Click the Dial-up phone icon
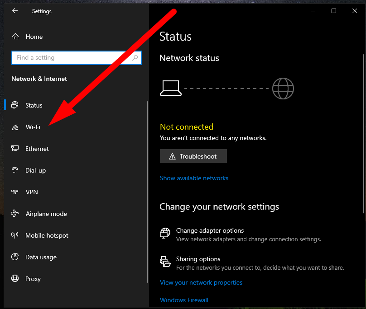Image resolution: width=366 pixels, height=309 pixels. tap(14, 170)
